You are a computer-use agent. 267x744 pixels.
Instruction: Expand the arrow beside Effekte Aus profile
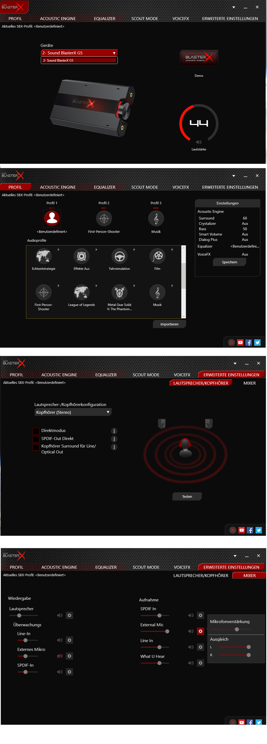(96, 249)
